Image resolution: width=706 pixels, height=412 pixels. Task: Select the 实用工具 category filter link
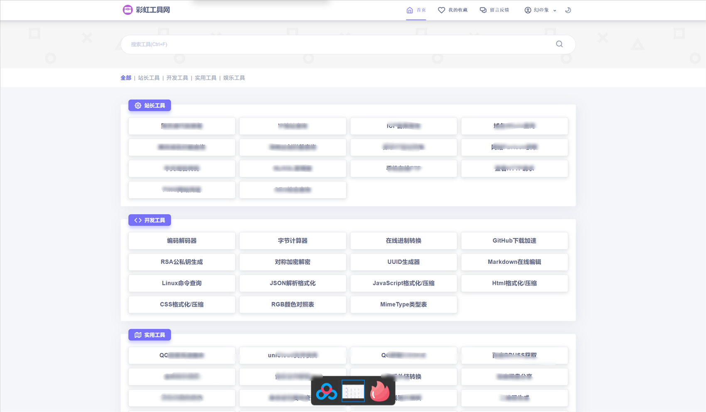(x=206, y=78)
